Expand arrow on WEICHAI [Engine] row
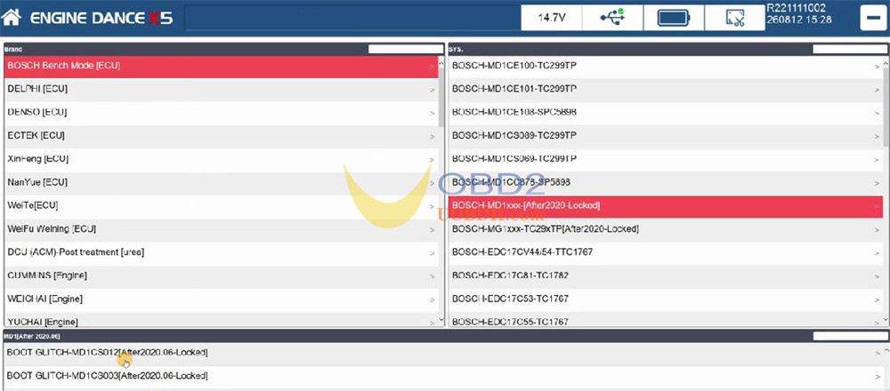 tap(432, 299)
